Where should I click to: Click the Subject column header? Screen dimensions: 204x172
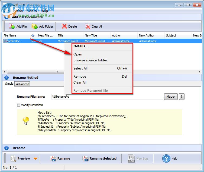[178, 35]
